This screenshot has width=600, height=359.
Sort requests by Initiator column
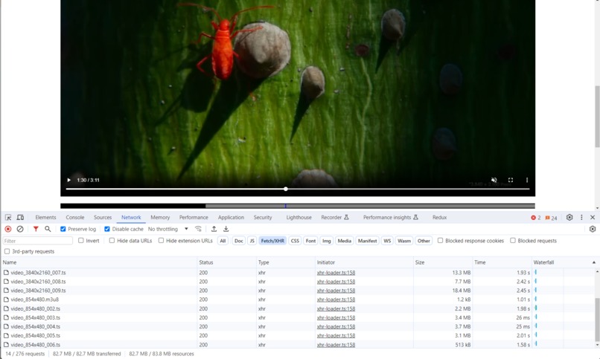tap(364, 262)
